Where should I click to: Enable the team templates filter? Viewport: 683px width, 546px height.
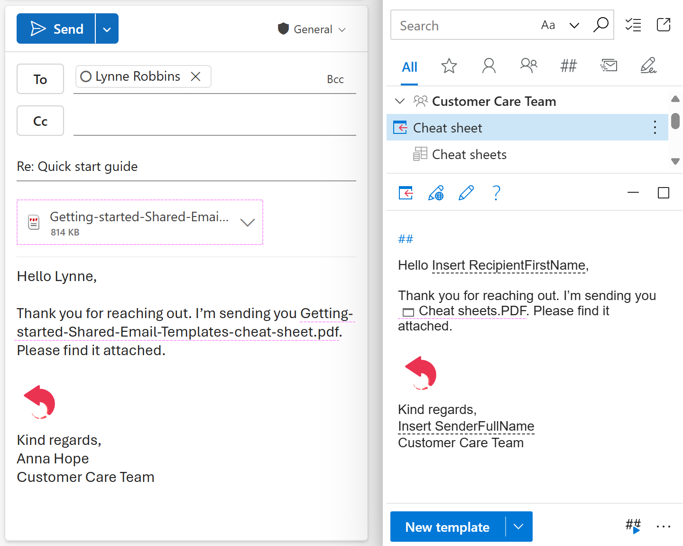pyautogui.click(x=528, y=66)
